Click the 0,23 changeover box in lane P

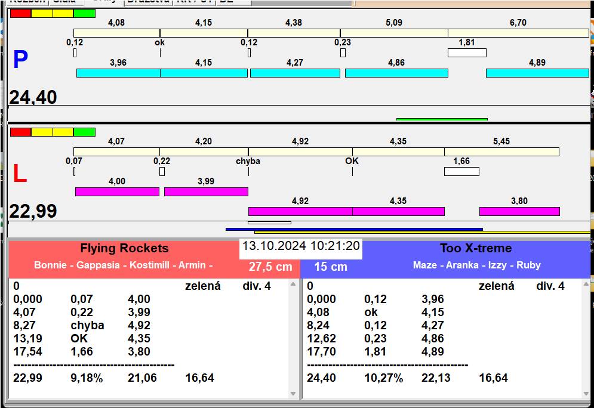[x=343, y=53]
